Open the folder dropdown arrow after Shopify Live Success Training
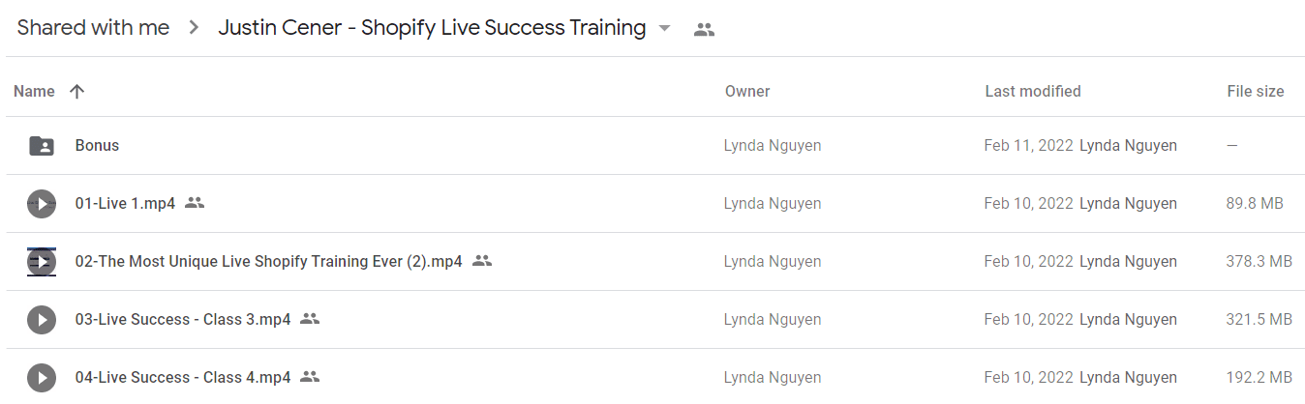 click(x=664, y=29)
